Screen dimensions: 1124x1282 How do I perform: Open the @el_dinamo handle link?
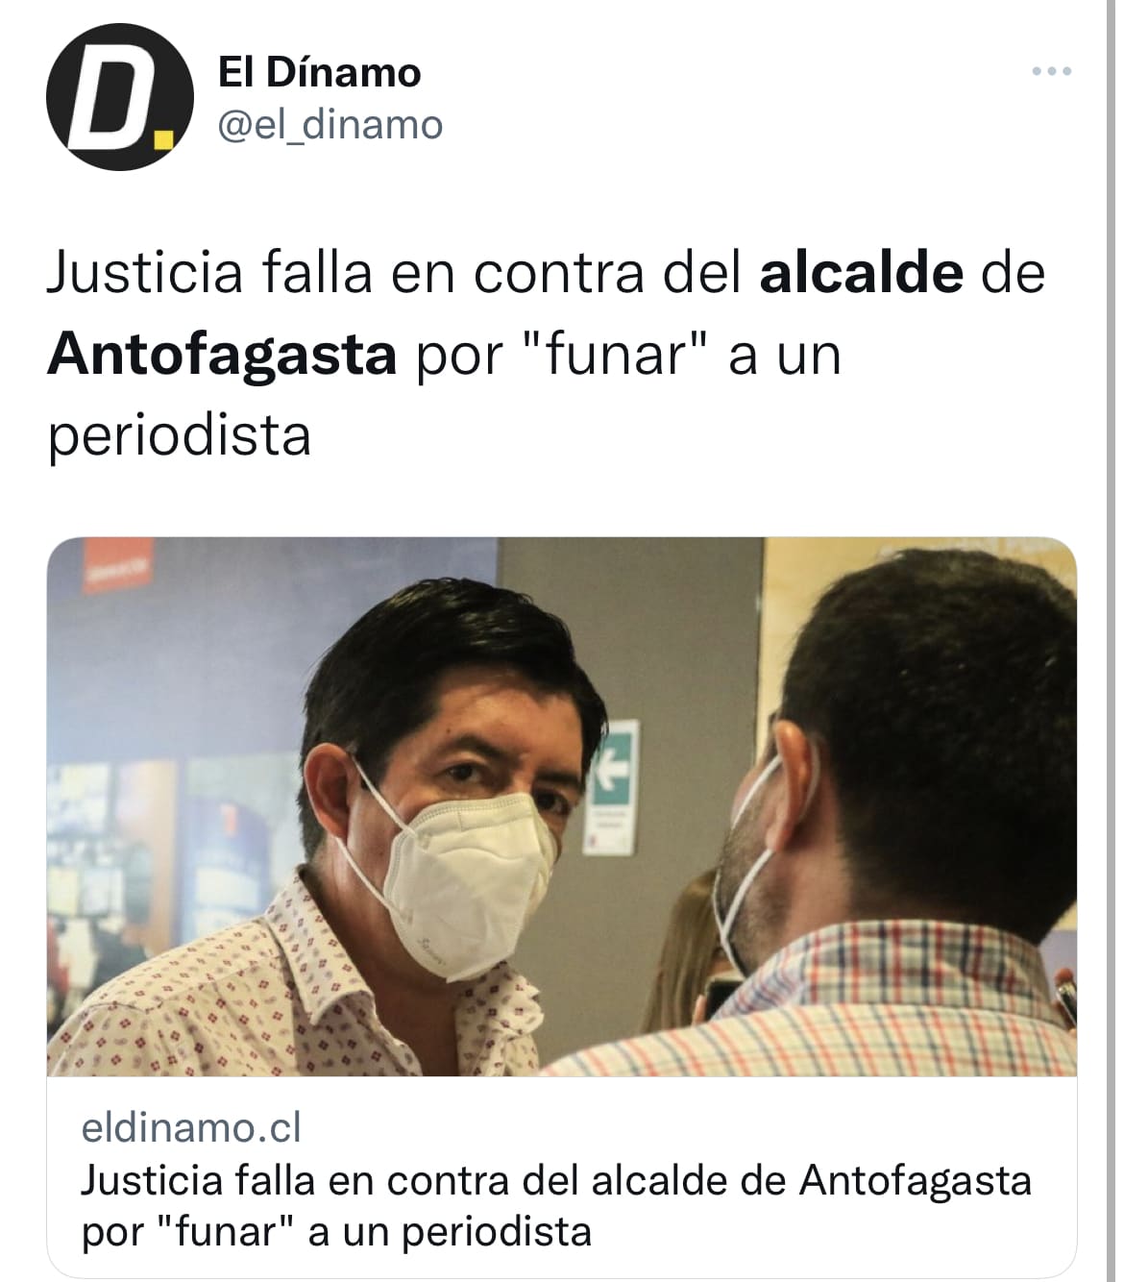coord(331,125)
